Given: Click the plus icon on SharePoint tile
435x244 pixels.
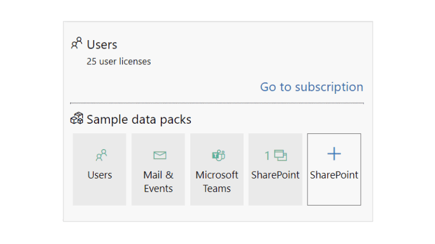Looking at the screenshot, I should tap(334, 154).
